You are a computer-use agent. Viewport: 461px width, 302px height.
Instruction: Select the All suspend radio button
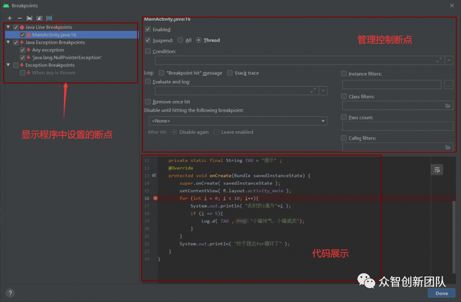[180, 40]
